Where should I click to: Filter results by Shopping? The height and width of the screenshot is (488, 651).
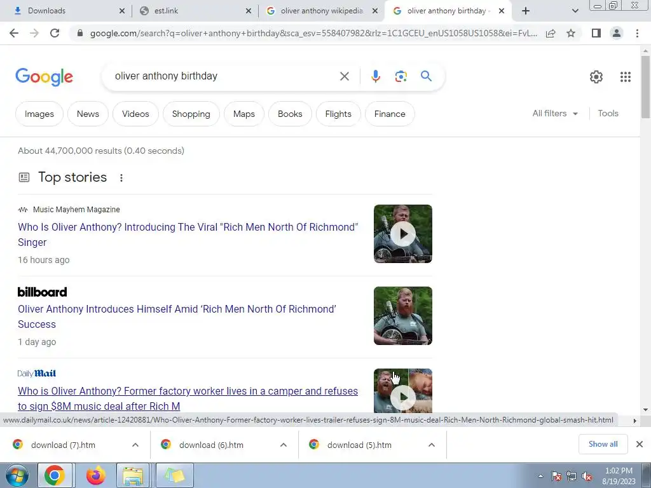(x=191, y=114)
